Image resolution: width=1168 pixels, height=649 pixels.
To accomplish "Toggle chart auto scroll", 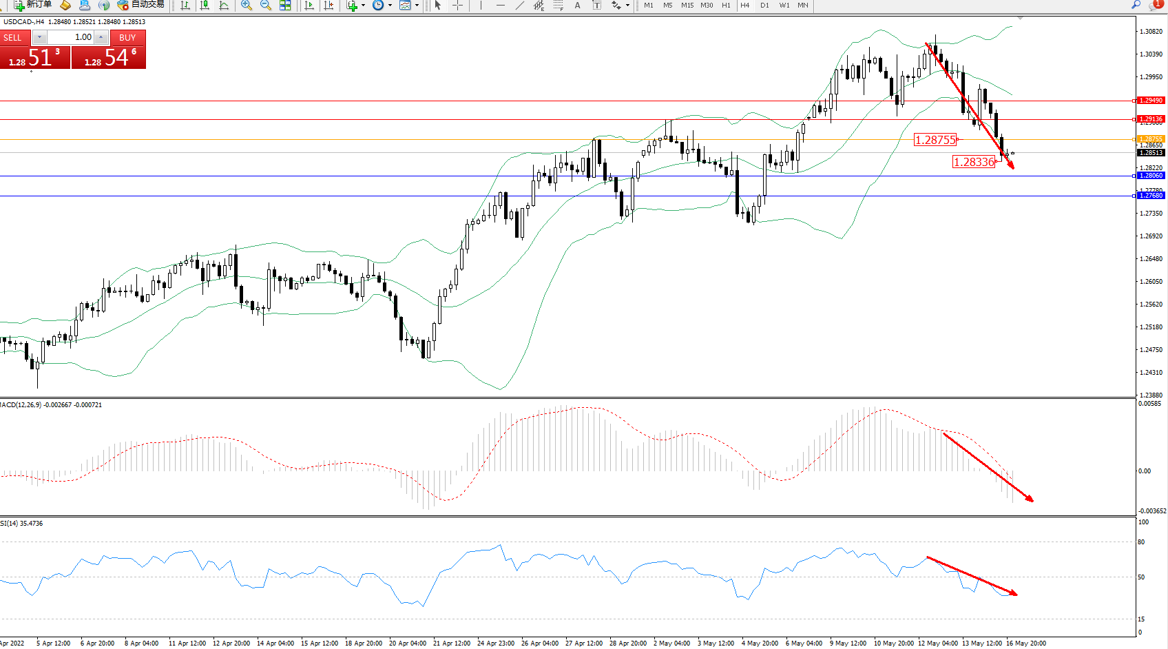I will pyautogui.click(x=309, y=6).
